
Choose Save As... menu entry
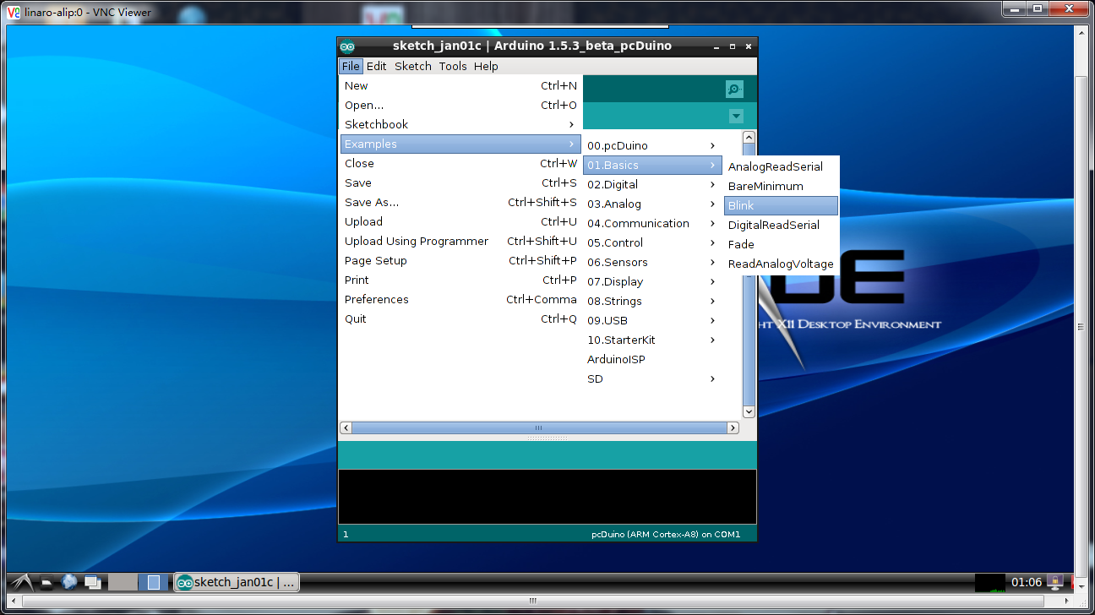point(461,202)
